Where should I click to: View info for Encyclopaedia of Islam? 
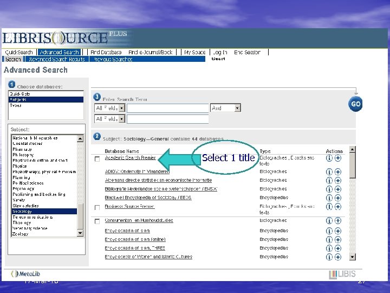[329, 231]
